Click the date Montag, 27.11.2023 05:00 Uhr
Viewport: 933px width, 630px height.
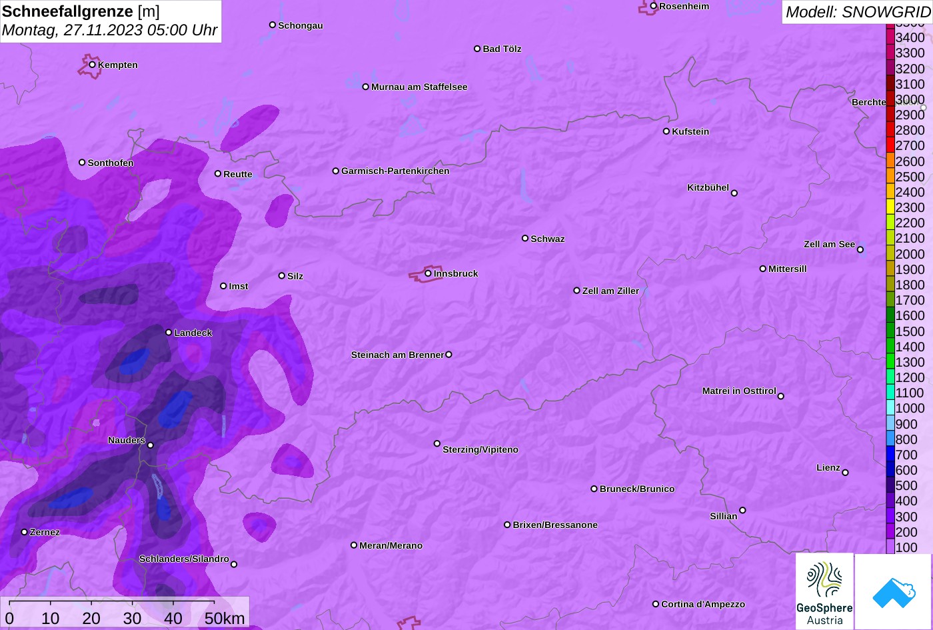(x=110, y=30)
